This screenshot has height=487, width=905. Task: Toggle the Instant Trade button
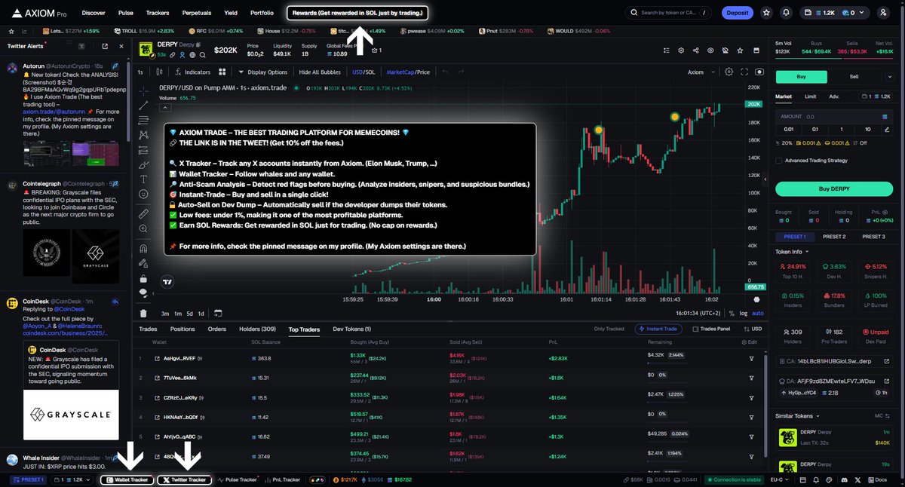pos(659,329)
